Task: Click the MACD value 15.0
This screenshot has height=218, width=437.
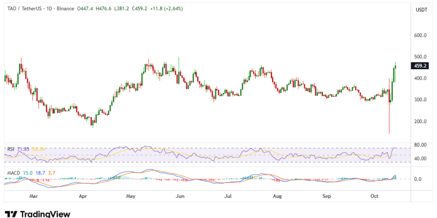Action: 27,173
